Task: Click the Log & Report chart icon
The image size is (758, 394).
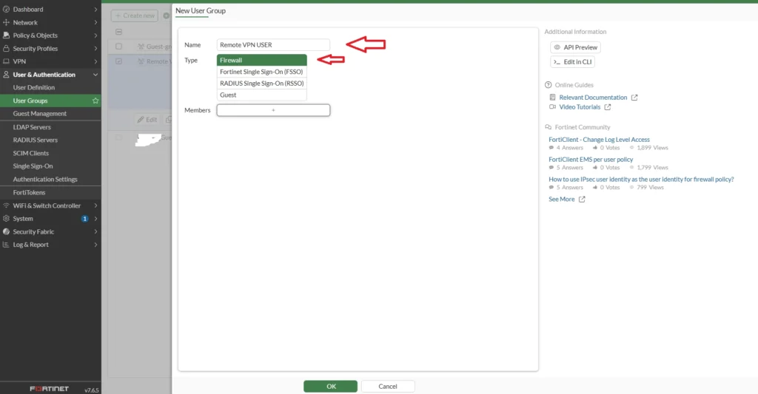Action: pyautogui.click(x=6, y=245)
